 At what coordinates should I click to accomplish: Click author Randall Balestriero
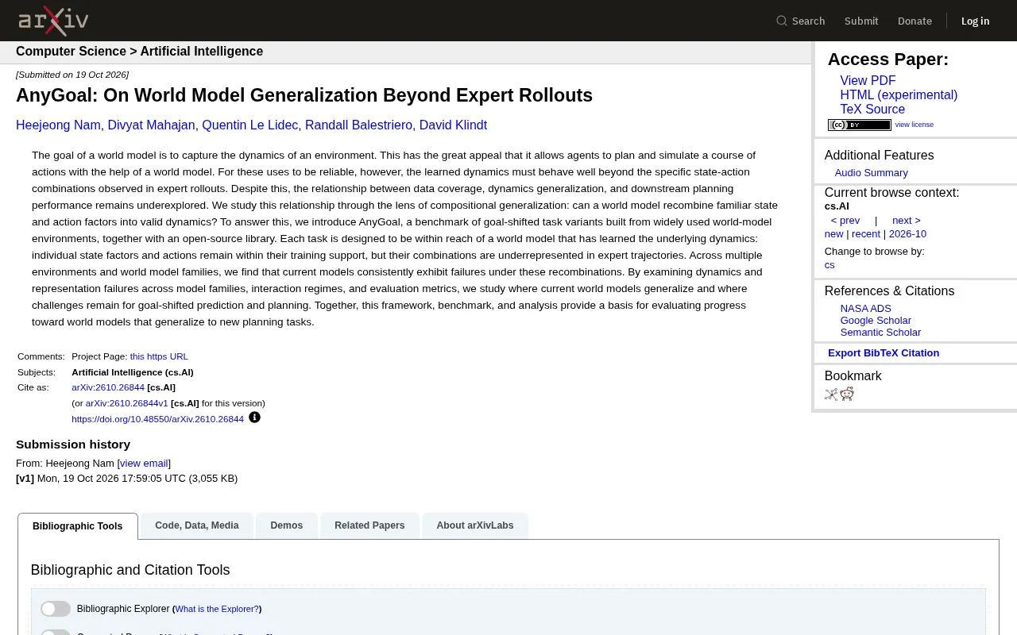tap(358, 125)
